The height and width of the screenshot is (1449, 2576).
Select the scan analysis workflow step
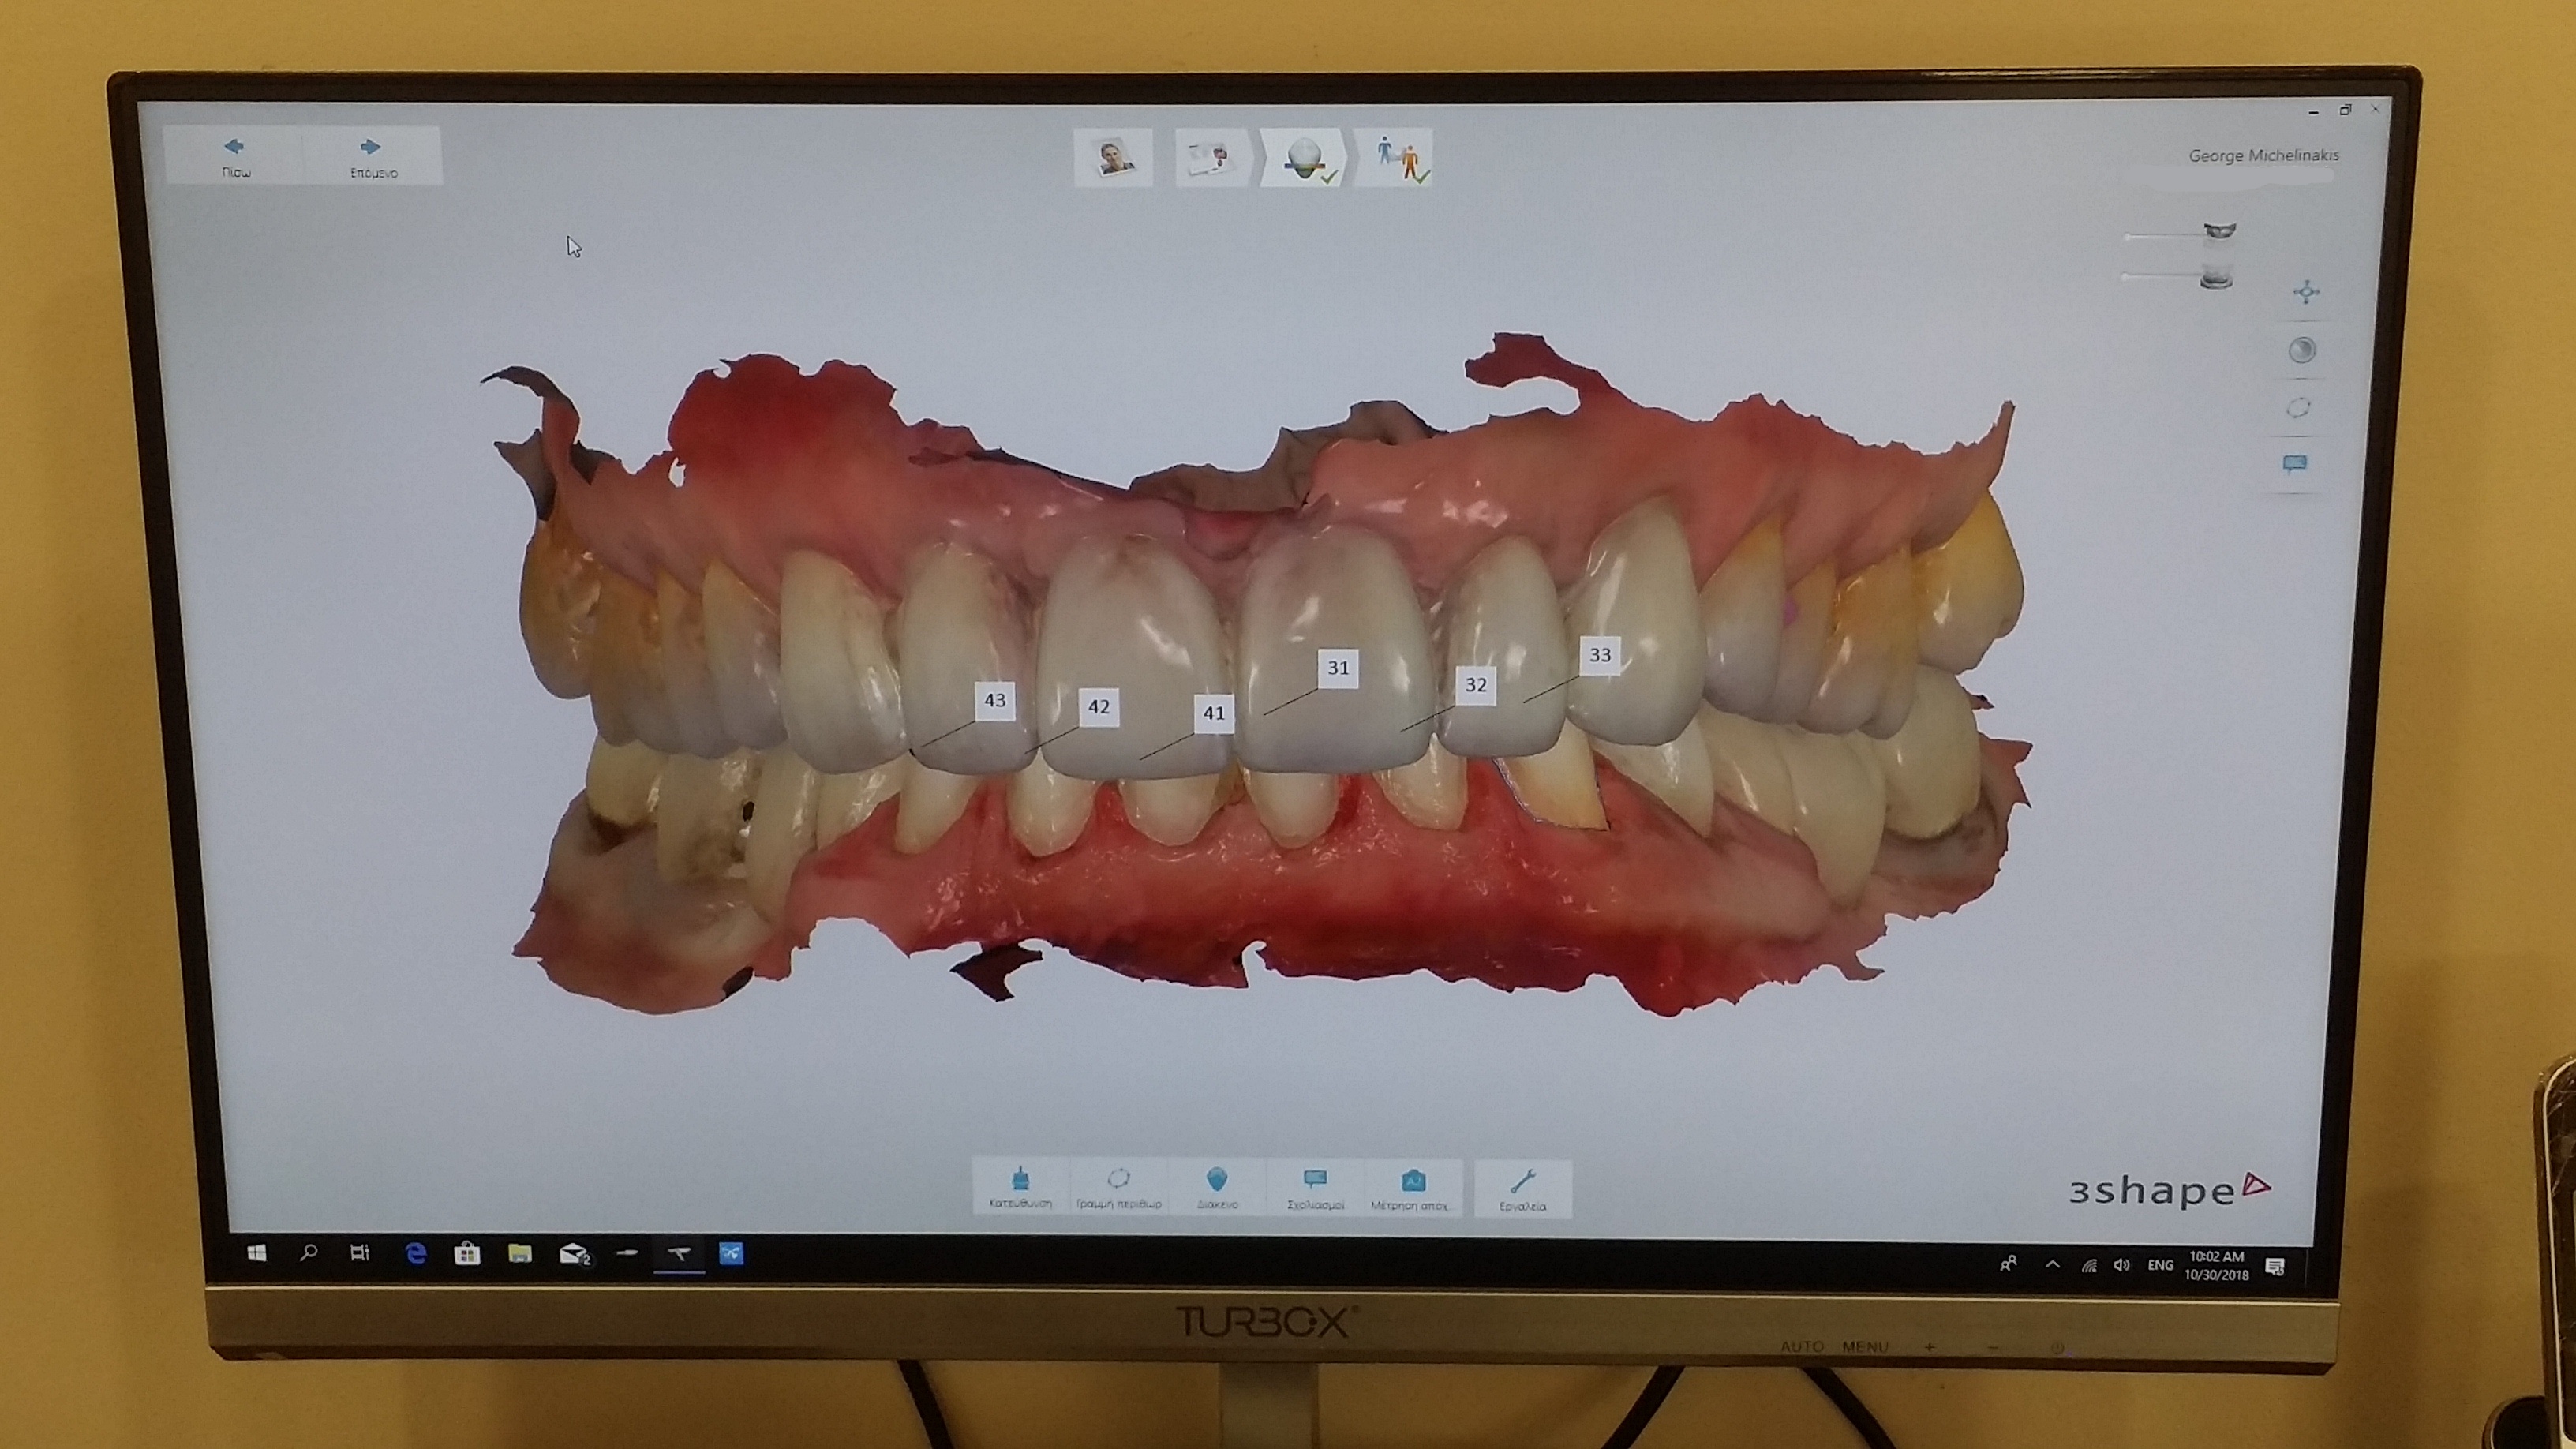pos(1304,158)
